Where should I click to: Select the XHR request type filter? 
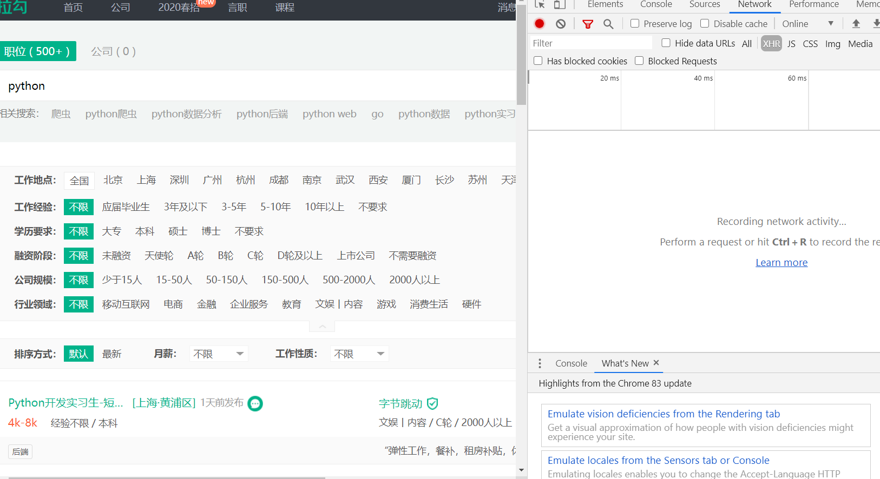pos(771,44)
